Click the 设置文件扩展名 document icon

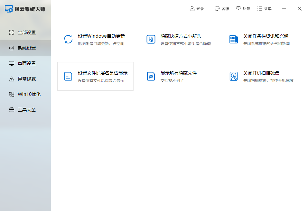pos(68,76)
